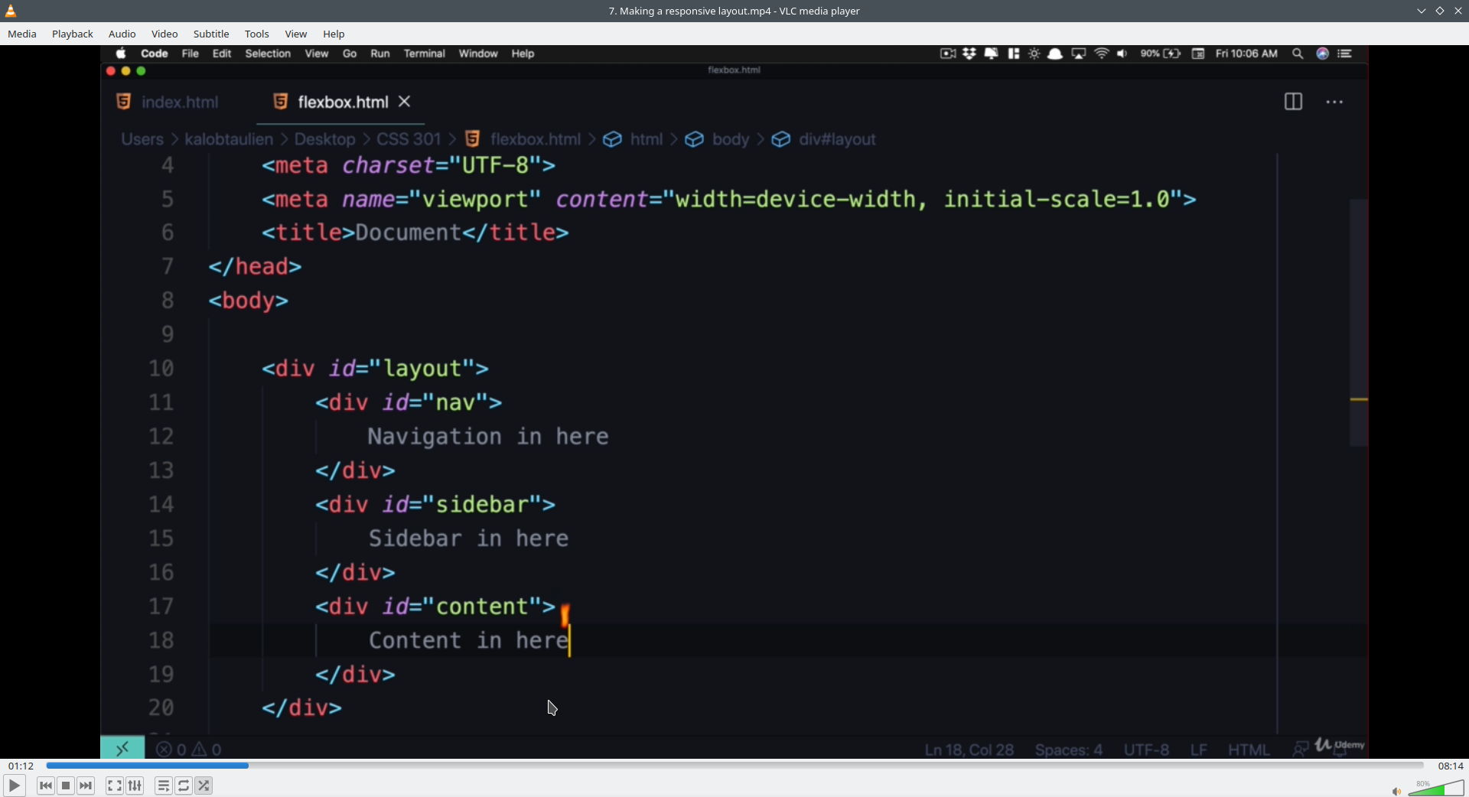Viewport: 1469px width, 797px height.
Task: Open the Go menu in VS Code
Action: (350, 54)
